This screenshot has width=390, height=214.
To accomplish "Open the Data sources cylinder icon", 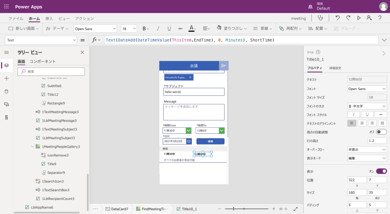I will tap(6, 92).
